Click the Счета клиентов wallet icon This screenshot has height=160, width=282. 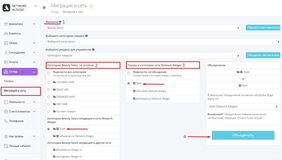point(6,111)
